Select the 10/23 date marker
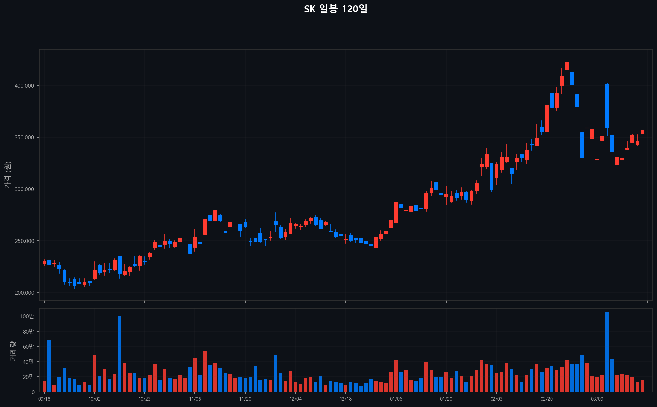This screenshot has width=657, height=407. pos(144,399)
